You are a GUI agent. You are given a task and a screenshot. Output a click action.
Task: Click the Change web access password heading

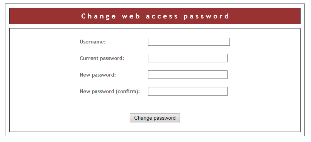155,16
